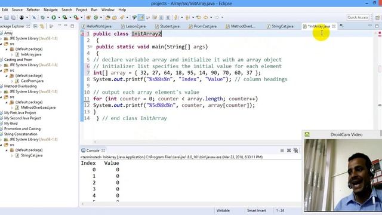The image size is (382, 215).
Task: Click the Run green play button
Action: pos(54,17)
